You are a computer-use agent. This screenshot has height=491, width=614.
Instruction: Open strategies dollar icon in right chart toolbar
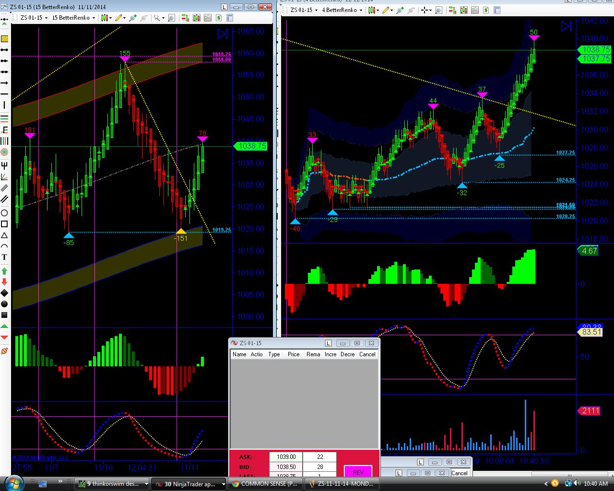486,10
